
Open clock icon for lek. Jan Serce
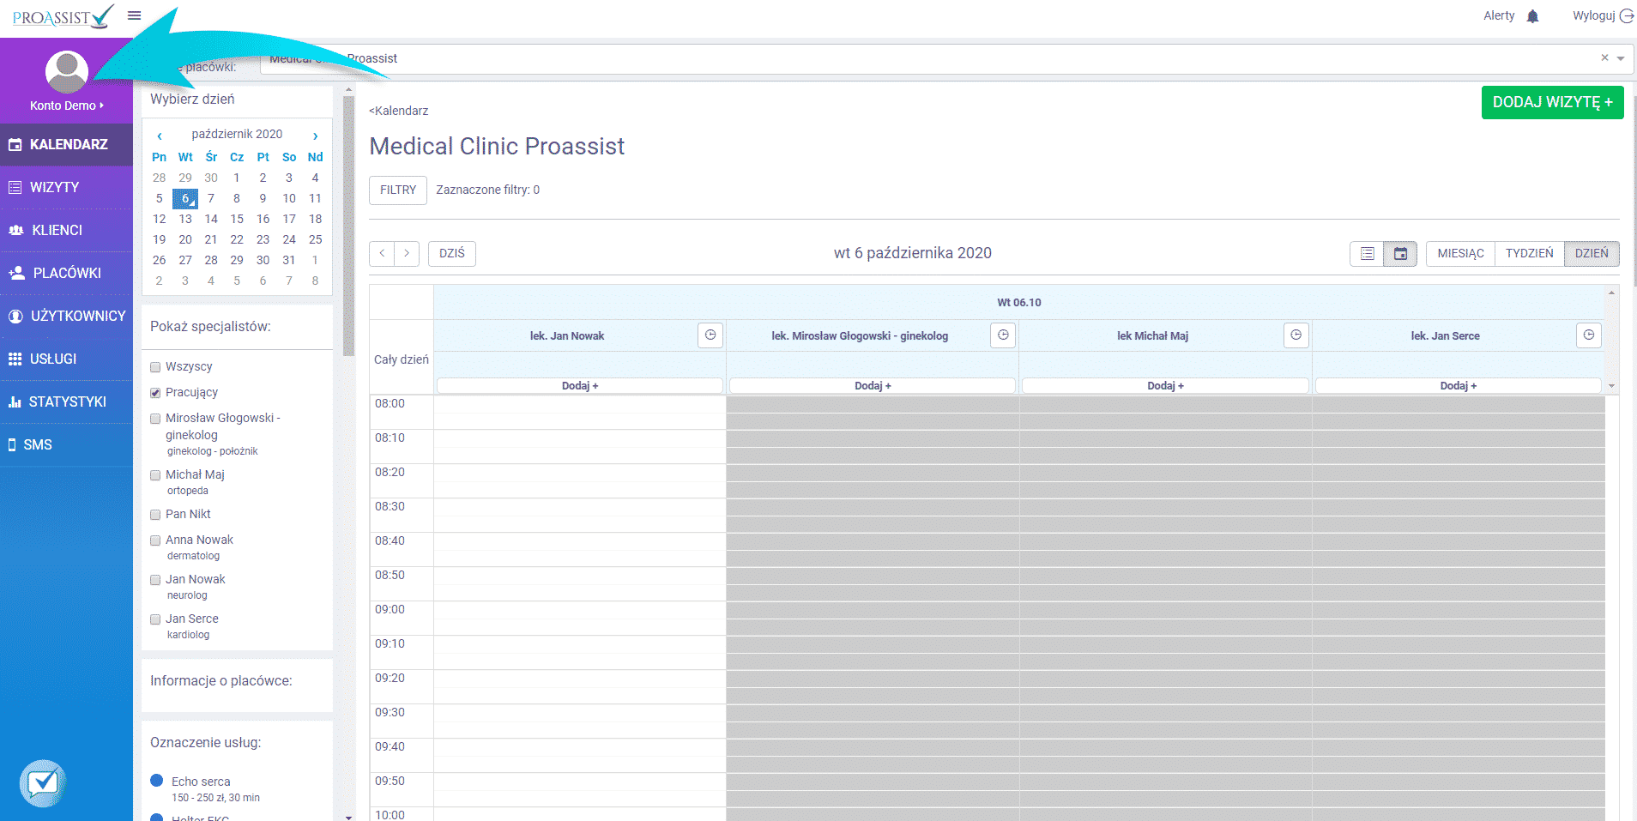[x=1589, y=335]
